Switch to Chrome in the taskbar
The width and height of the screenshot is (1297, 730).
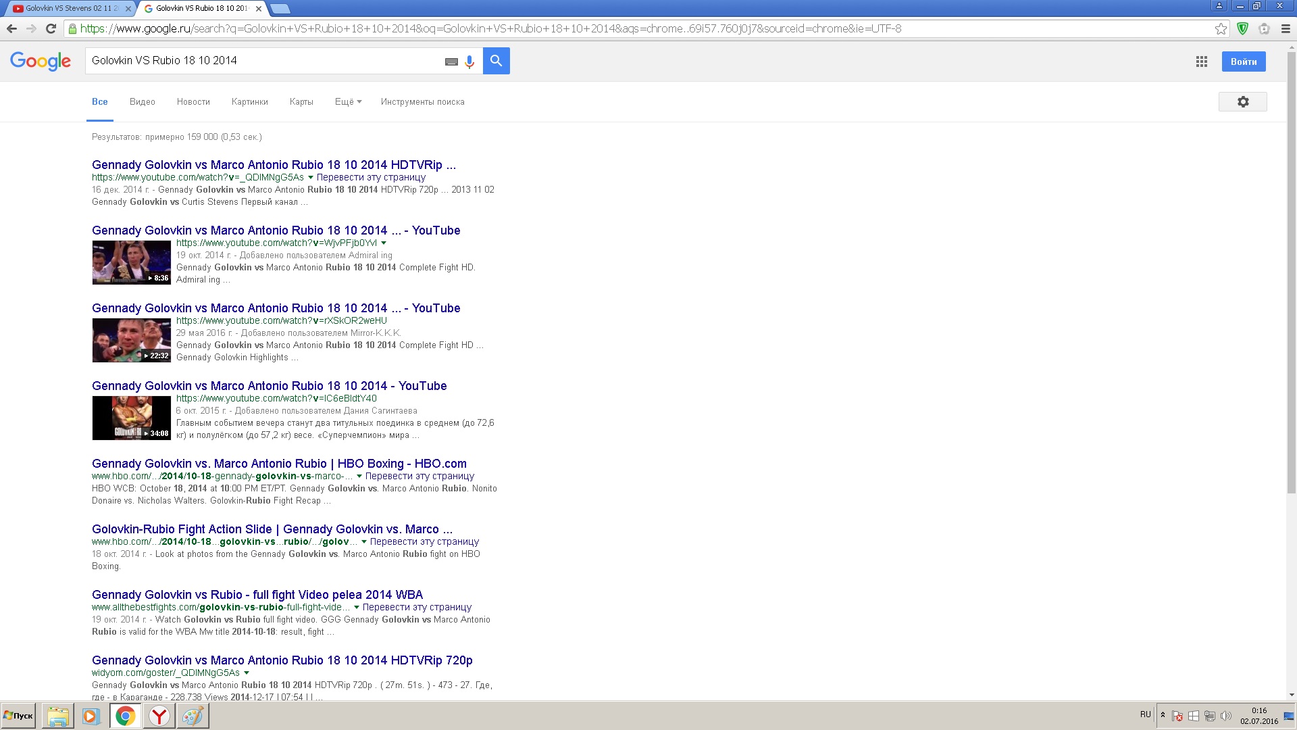125,716
